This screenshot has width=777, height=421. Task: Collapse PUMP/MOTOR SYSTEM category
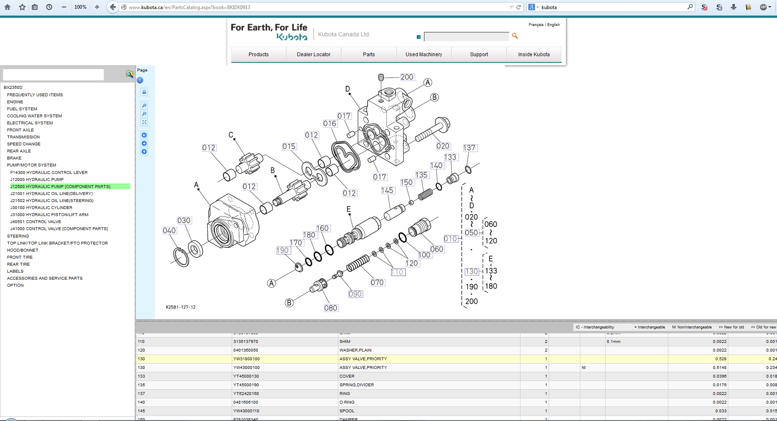(x=31, y=165)
